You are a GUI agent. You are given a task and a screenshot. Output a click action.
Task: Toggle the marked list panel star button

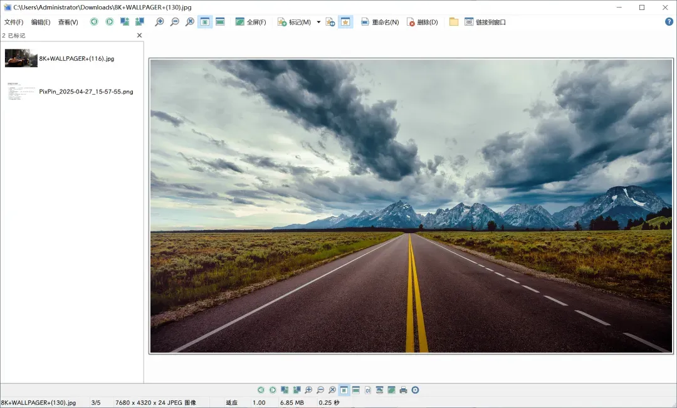pyautogui.click(x=345, y=21)
